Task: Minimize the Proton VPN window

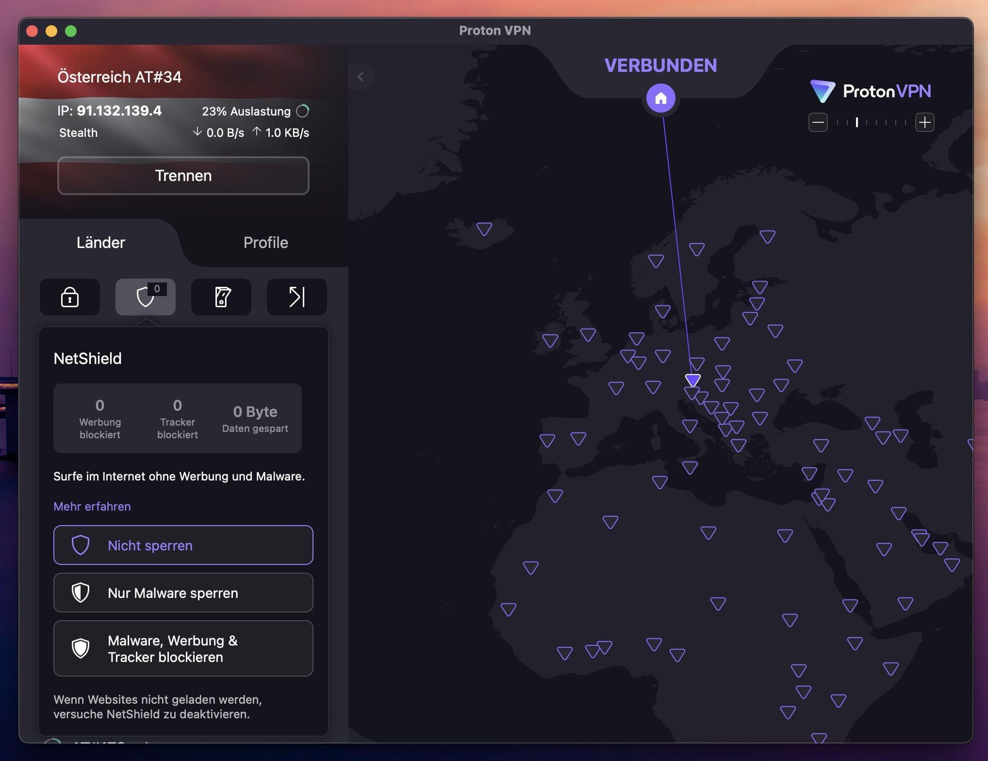Action: pos(51,31)
